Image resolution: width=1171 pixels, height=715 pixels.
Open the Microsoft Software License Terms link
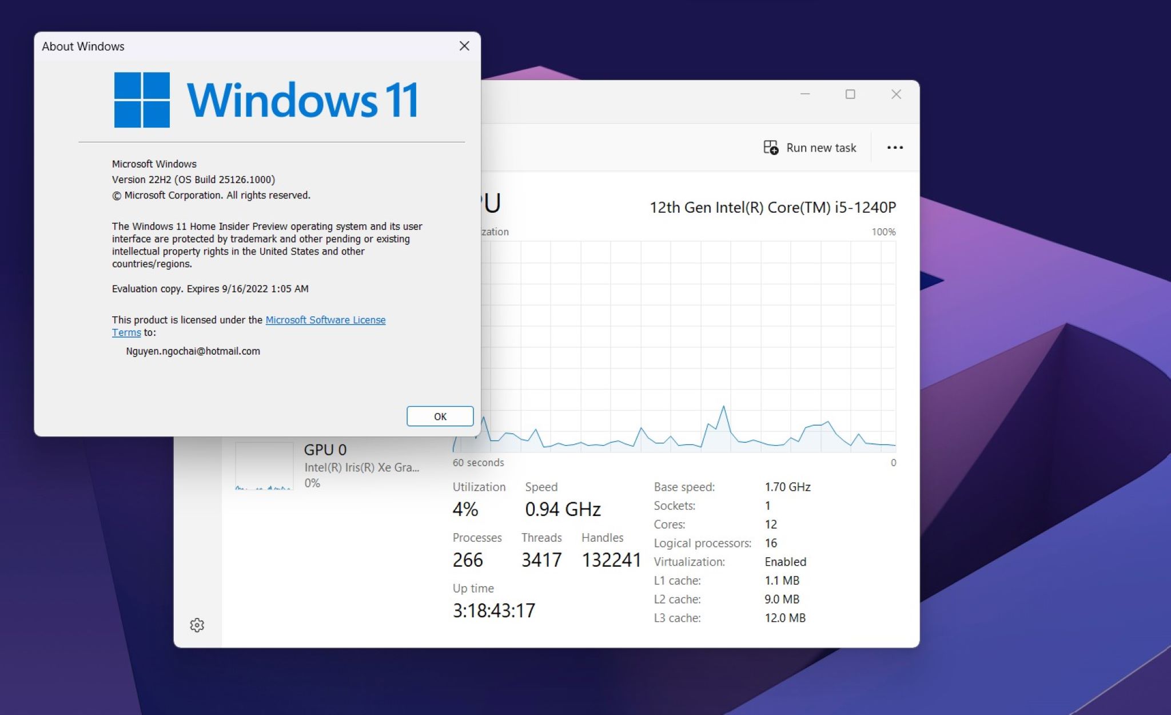point(325,320)
